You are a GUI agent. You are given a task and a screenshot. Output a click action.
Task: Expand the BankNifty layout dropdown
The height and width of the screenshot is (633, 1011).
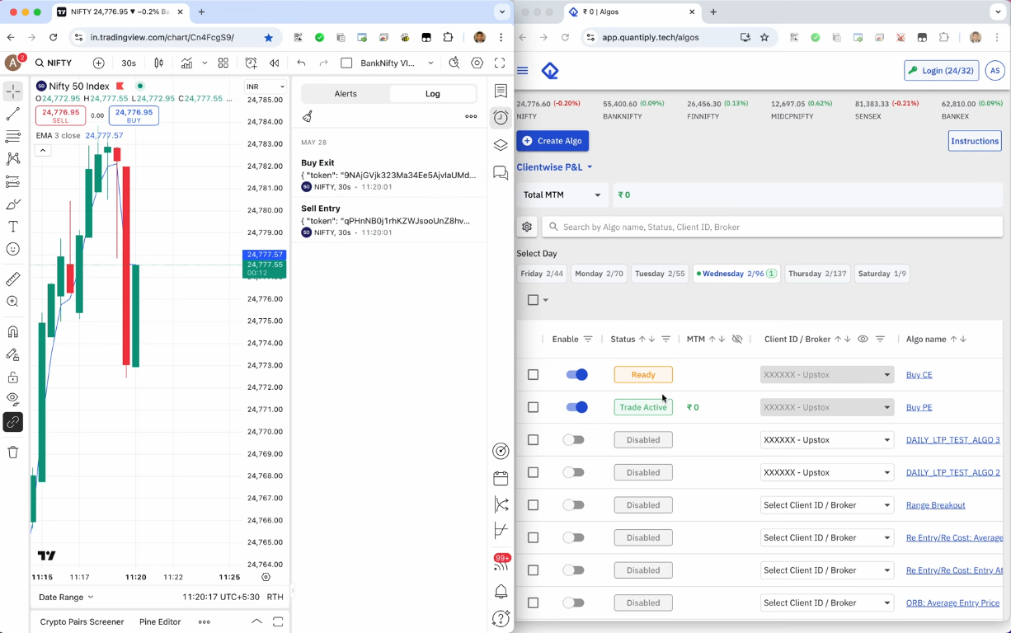coord(430,63)
